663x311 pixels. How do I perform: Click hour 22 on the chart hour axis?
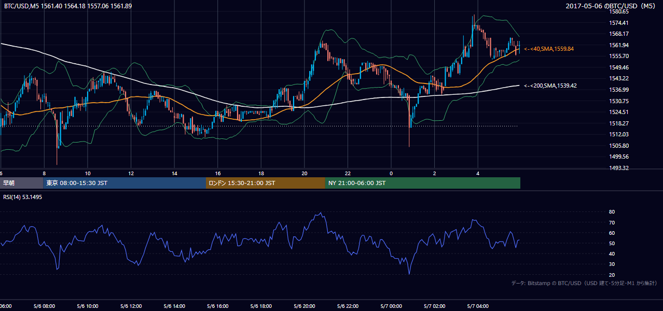point(348,174)
